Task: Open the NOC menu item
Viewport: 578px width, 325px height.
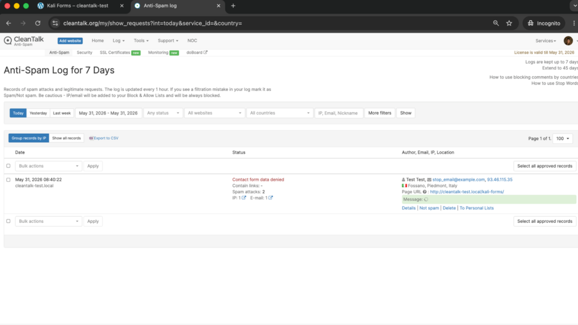Action: pos(192,41)
